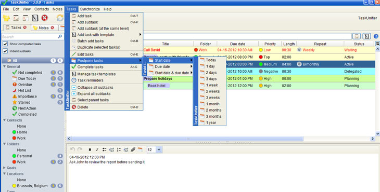Viewport: 380px width, 192px height.
Task: Click the horizontal scrollbar thumb of task table
Action: coord(187,139)
